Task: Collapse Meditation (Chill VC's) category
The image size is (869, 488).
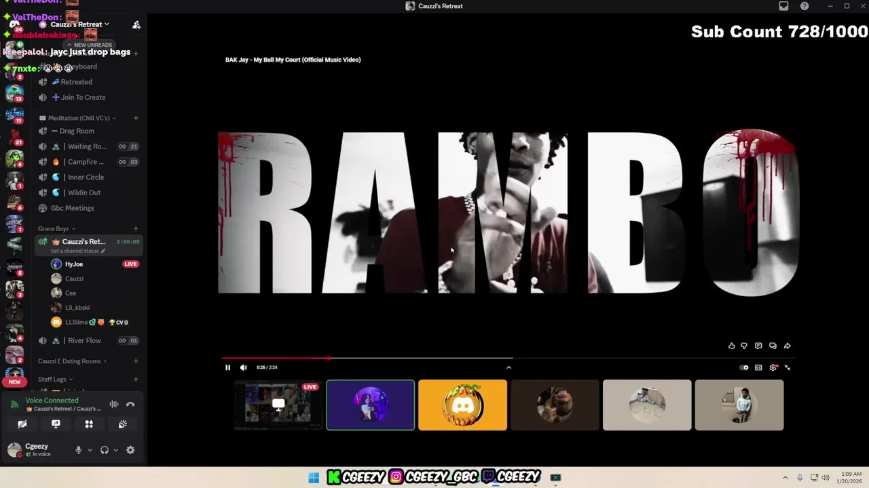Action: click(x=77, y=118)
